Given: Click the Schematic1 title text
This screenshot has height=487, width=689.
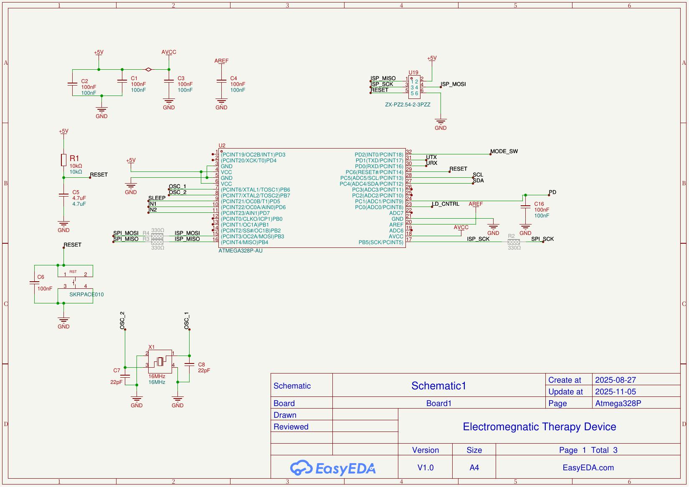Looking at the screenshot, I should (x=438, y=386).
